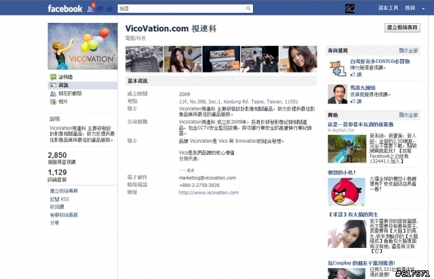Open the notifications globe icon
This screenshot has width=434, height=279.
pos(110,9)
